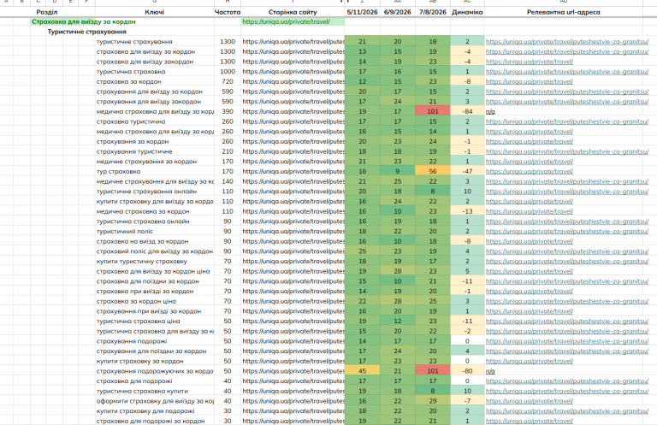Select column AD header
The image size is (657, 425).
pos(564,2)
